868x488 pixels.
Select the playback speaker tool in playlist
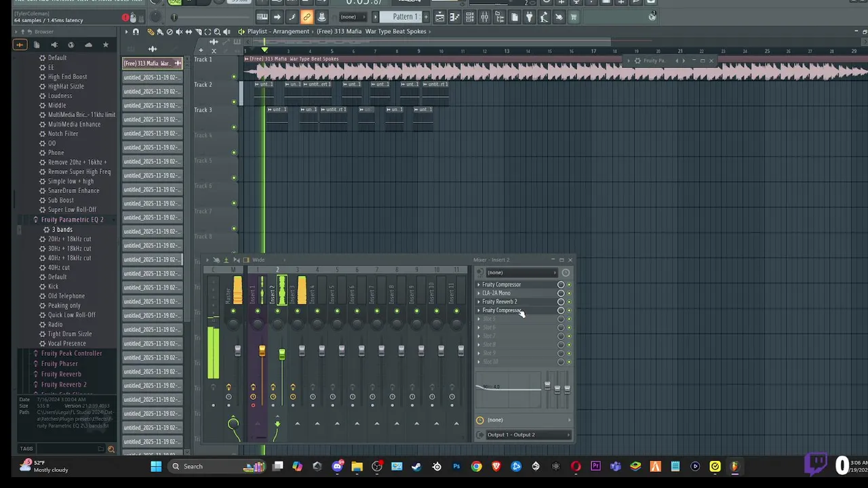point(226,32)
